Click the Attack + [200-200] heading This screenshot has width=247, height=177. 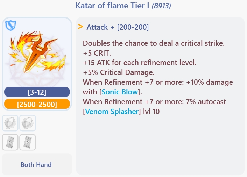tap(118, 27)
